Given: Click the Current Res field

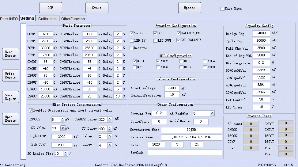Looking at the screenshot, I should 159,113.
